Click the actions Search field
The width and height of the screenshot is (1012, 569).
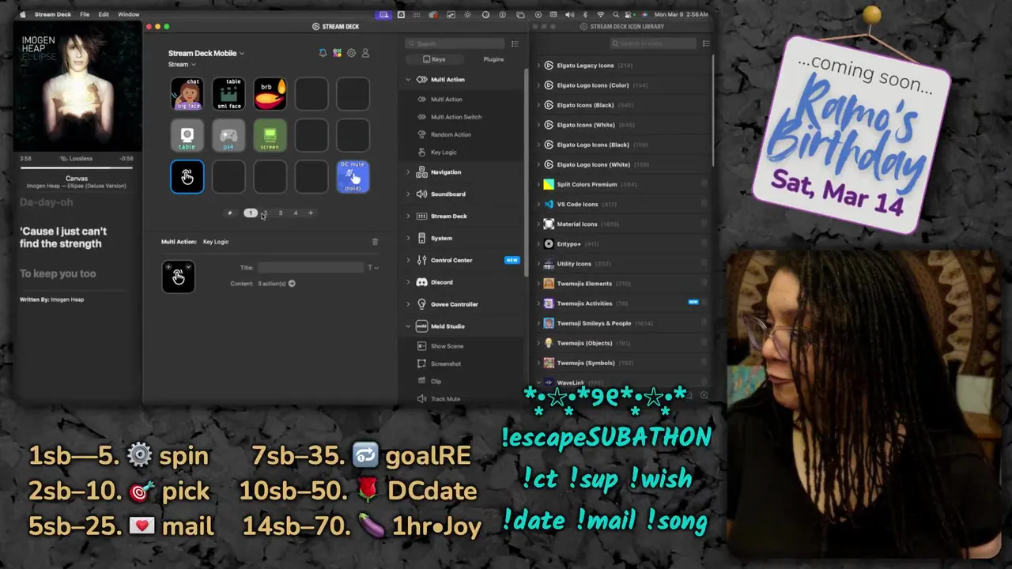click(455, 43)
